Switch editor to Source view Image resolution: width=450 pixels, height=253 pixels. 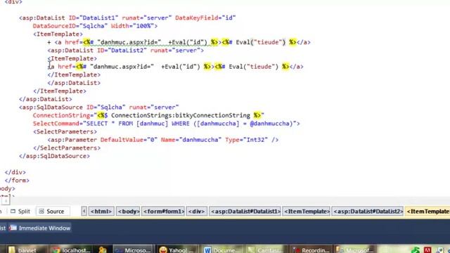tap(52, 212)
